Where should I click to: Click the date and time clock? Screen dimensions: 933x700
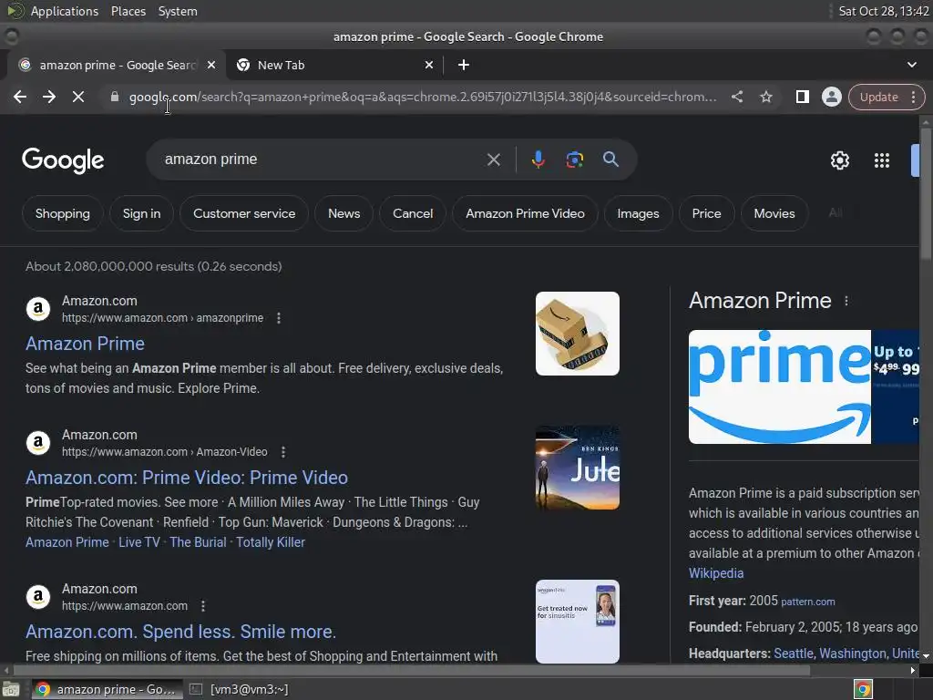pos(883,11)
